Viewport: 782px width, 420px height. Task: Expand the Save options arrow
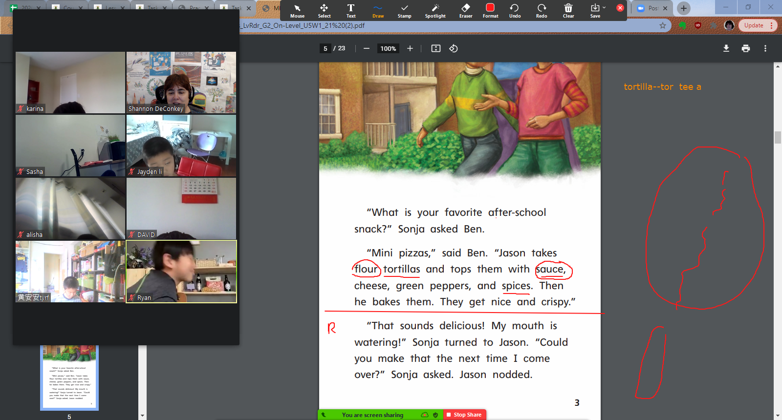(x=604, y=7)
